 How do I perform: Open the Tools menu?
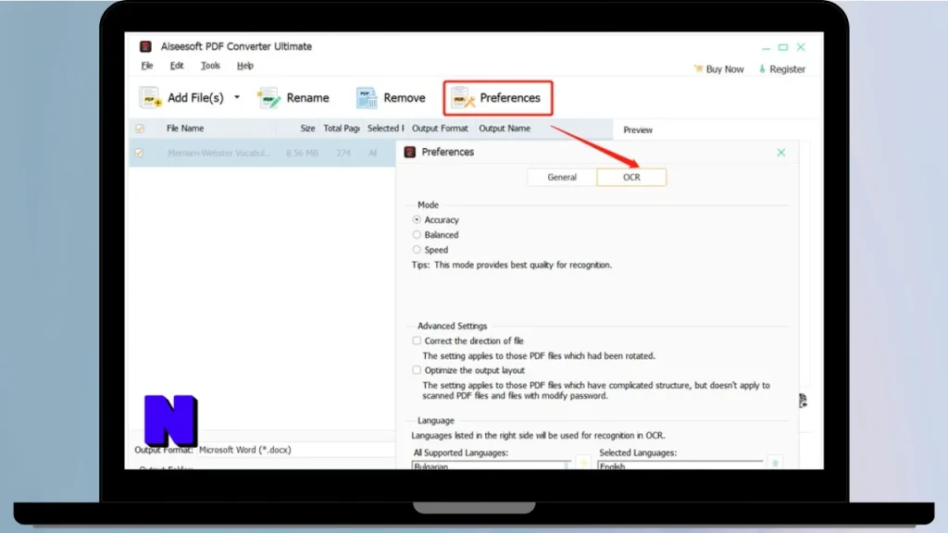(210, 66)
